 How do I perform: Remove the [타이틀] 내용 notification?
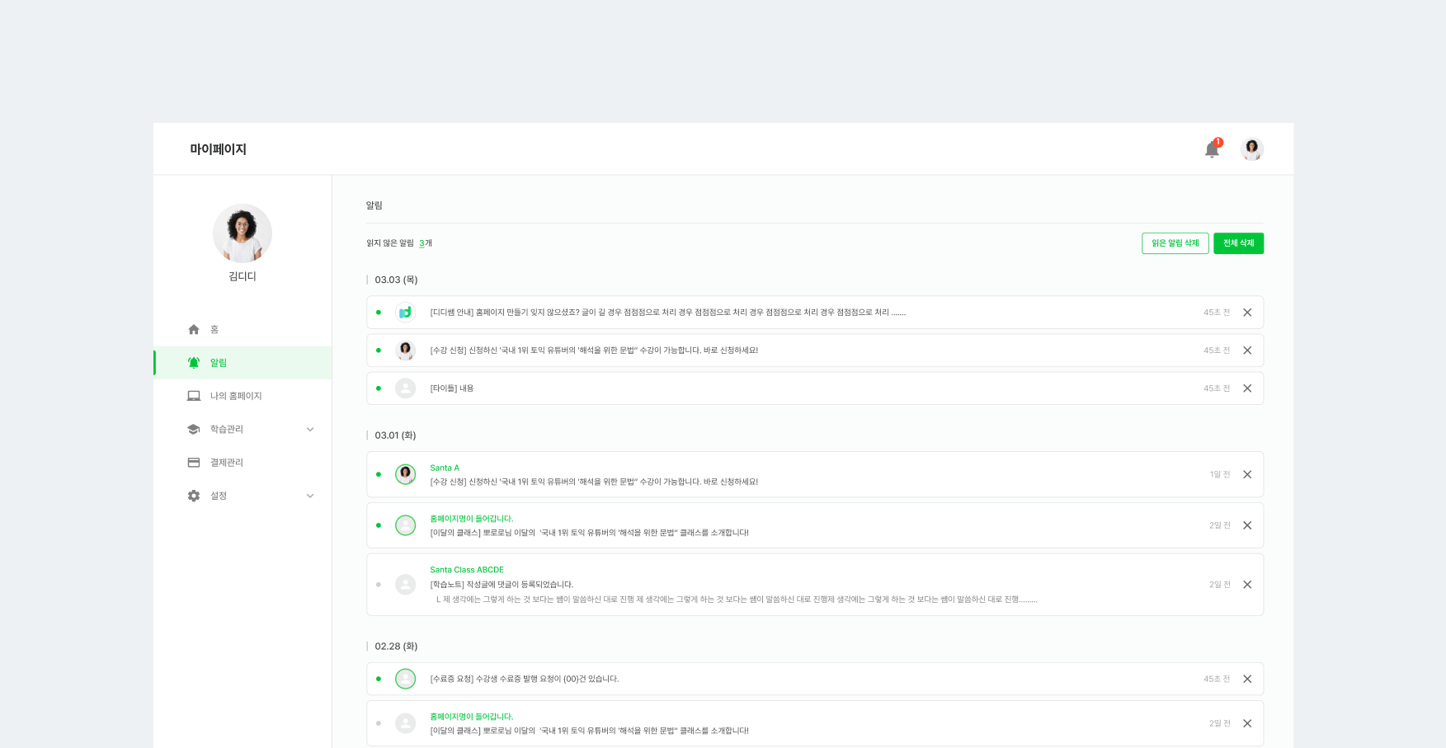pyautogui.click(x=1246, y=388)
